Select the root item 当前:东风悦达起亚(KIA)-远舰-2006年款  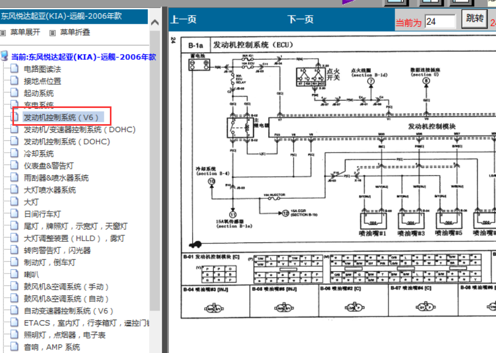(x=83, y=57)
